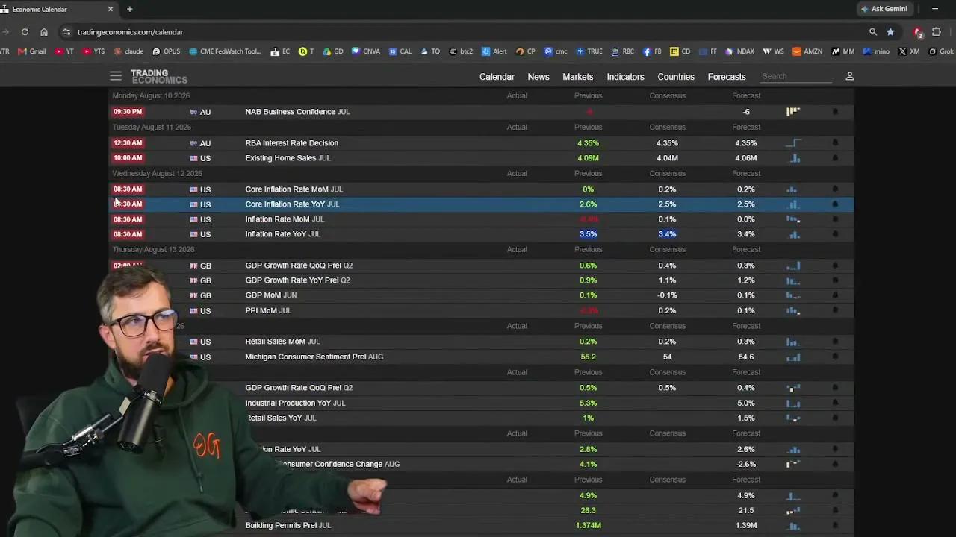Open the OPUS bookmark

(166, 51)
